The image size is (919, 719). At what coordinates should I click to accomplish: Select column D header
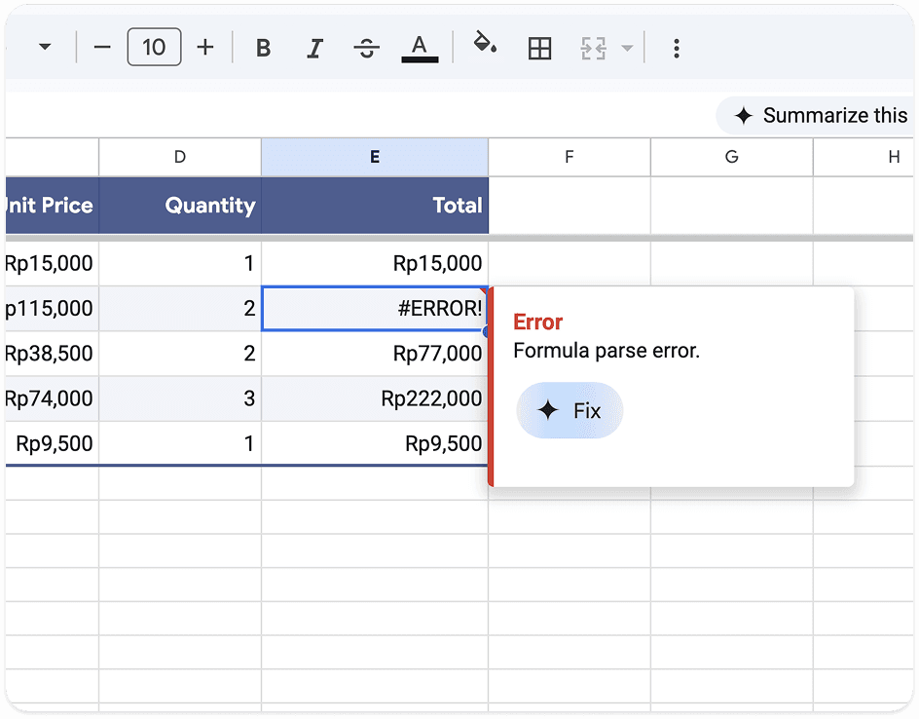tap(180, 157)
